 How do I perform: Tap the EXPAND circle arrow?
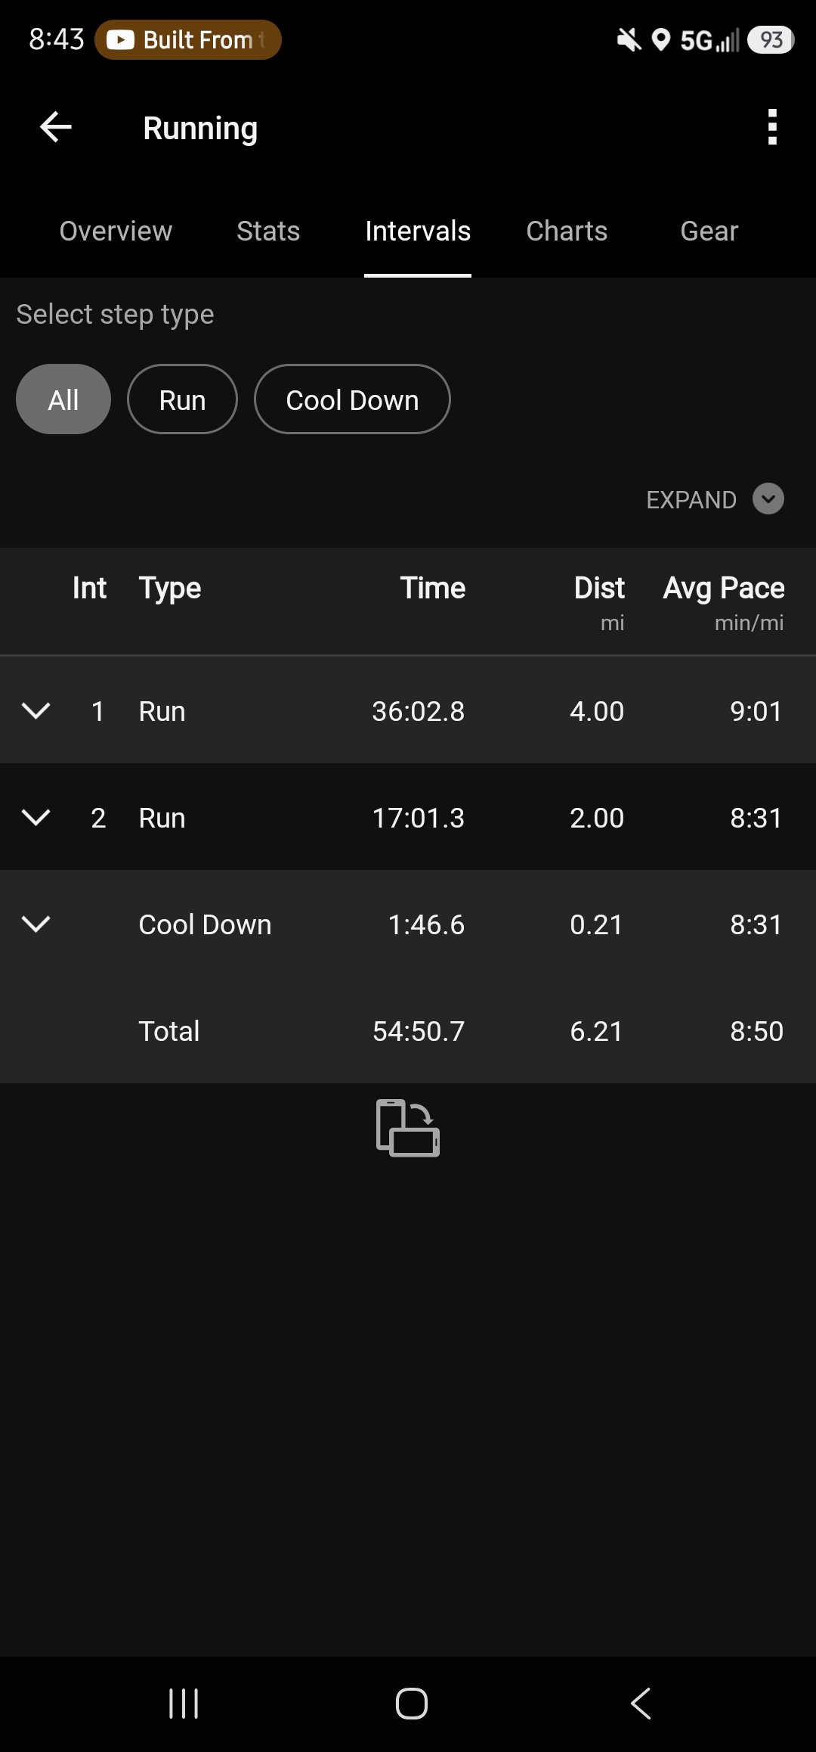tap(768, 499)
